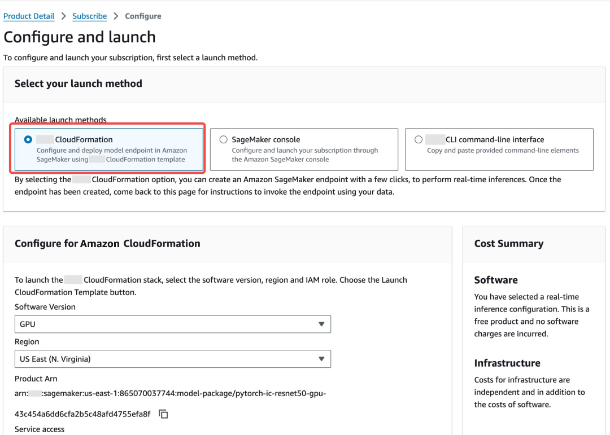610x435 pixels.
Task: Click 'Copy and paste provided command-line elements' text
Action: pyautogui.click(x=503, y=151)
